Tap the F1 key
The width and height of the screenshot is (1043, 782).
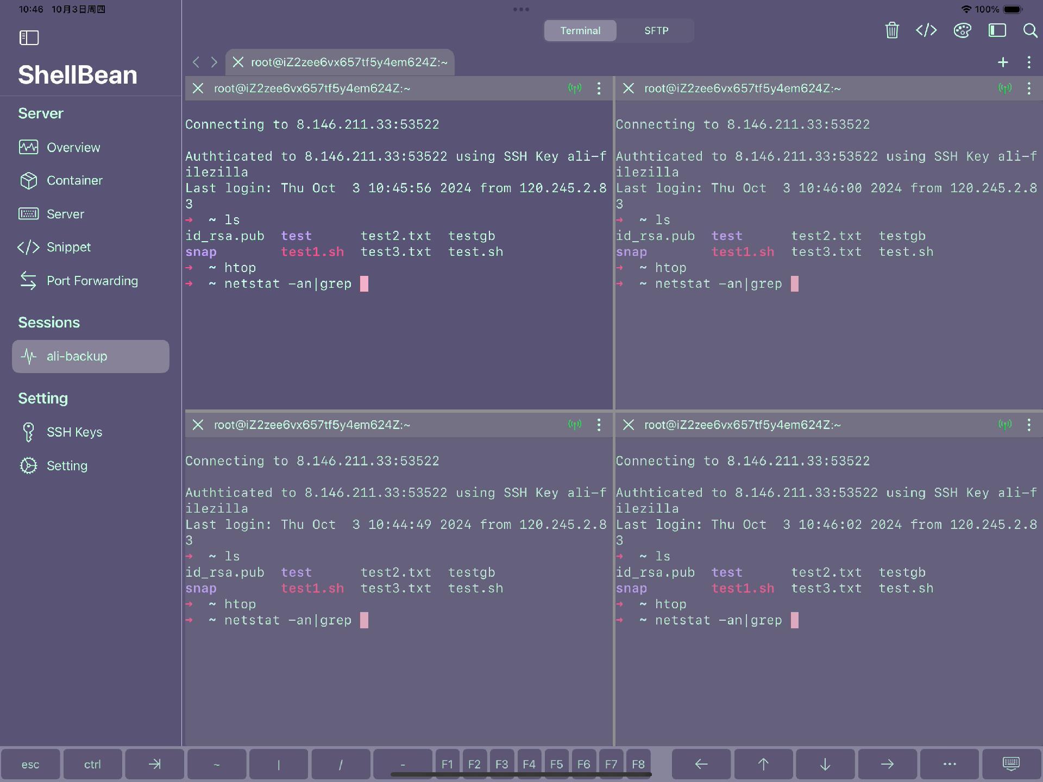[447, 764]
